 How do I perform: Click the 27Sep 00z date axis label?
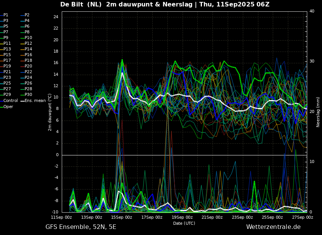click(303, 217)
